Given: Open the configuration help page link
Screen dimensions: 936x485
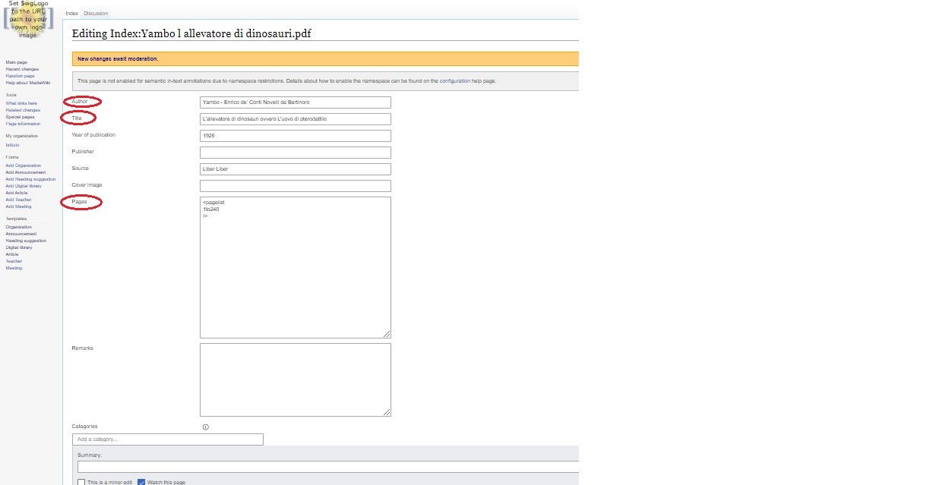Looking at the screenshot, I should [x=455, y=80].
